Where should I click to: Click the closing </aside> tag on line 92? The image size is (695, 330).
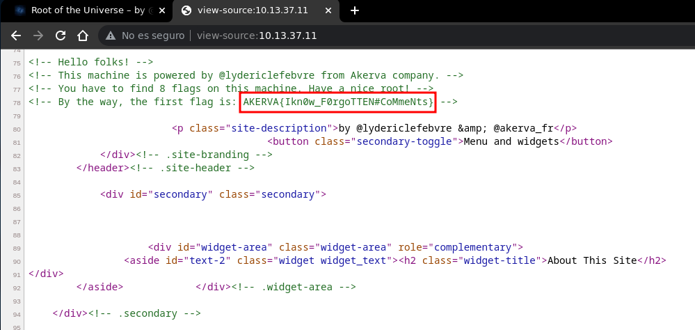tap(99, 287)
